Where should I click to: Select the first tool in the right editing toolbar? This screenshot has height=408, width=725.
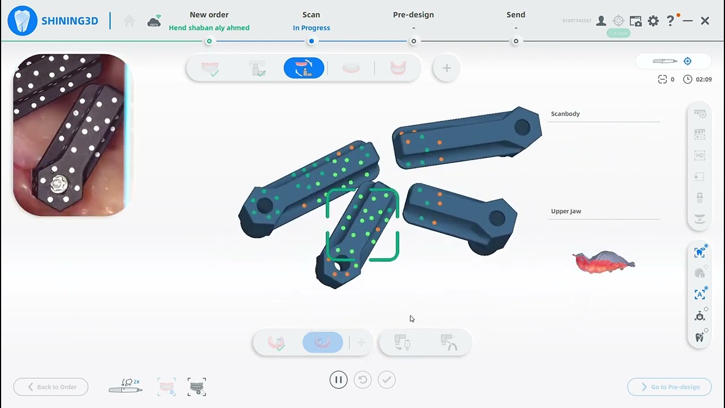click(700, 114)
